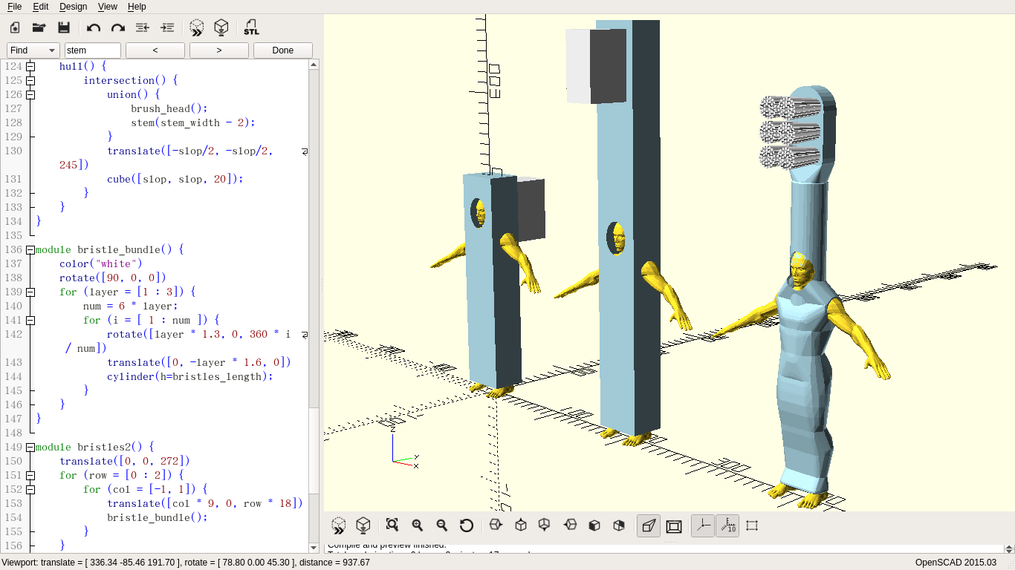Image resolution: width=1015 pixels, height=570 pixels.
Task: Click 'brush_head();' on line 127
Action: pyautogui.click(x=169, y=108)
